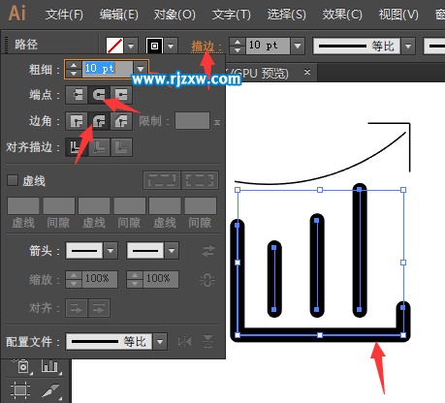Image resolution: width=445 pixels, height=403 pixels.
Task: Link arrowhead start and end scales
Action: (x=207, y=280)
